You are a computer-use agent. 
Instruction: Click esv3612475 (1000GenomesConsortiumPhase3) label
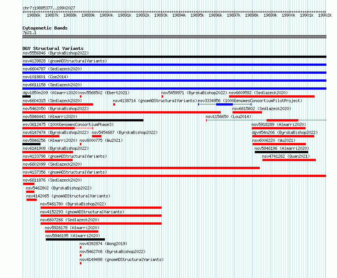(68, 124)
